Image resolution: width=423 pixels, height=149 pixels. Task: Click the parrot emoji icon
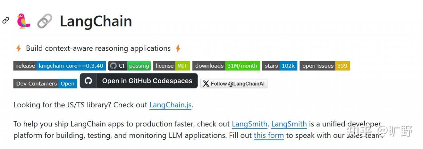(23, 21)
